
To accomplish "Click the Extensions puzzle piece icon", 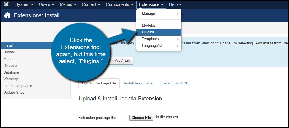I will click(x=7, y=15).
